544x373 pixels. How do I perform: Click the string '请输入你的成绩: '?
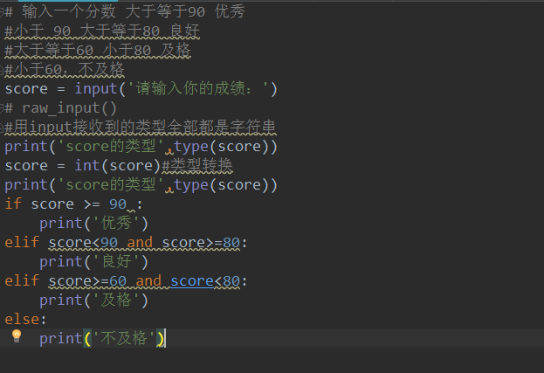(x=198, y=88)
